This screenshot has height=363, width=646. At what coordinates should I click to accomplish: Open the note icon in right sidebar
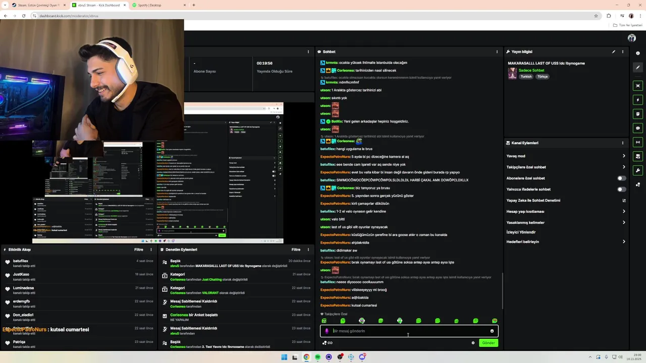[638, 114]
